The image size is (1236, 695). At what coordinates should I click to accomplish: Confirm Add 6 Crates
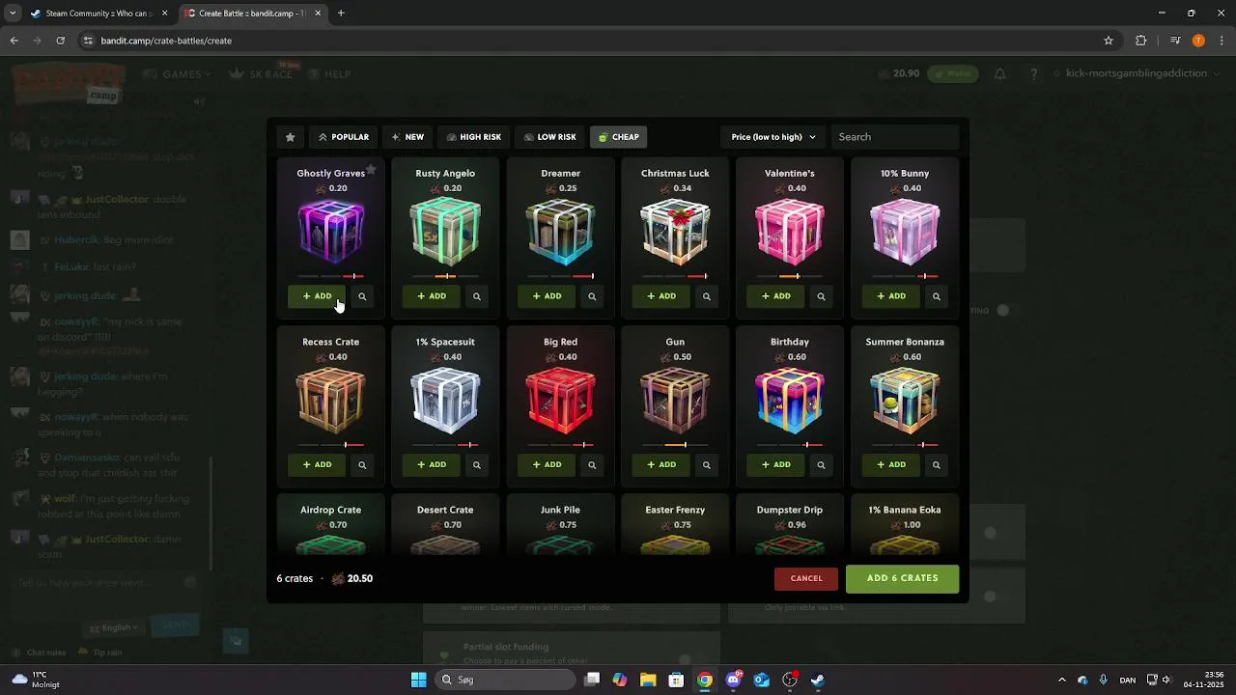click(x=902, y=578)
